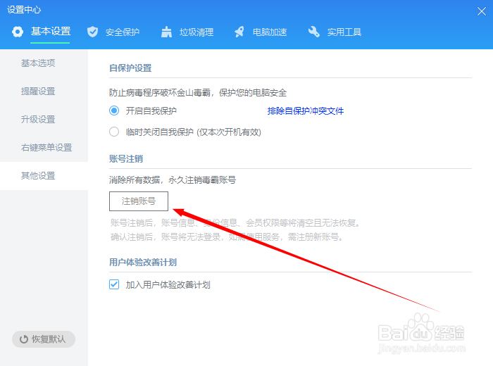
Task: Click the 自保护设置 section heading
Action: coord(130,68)
